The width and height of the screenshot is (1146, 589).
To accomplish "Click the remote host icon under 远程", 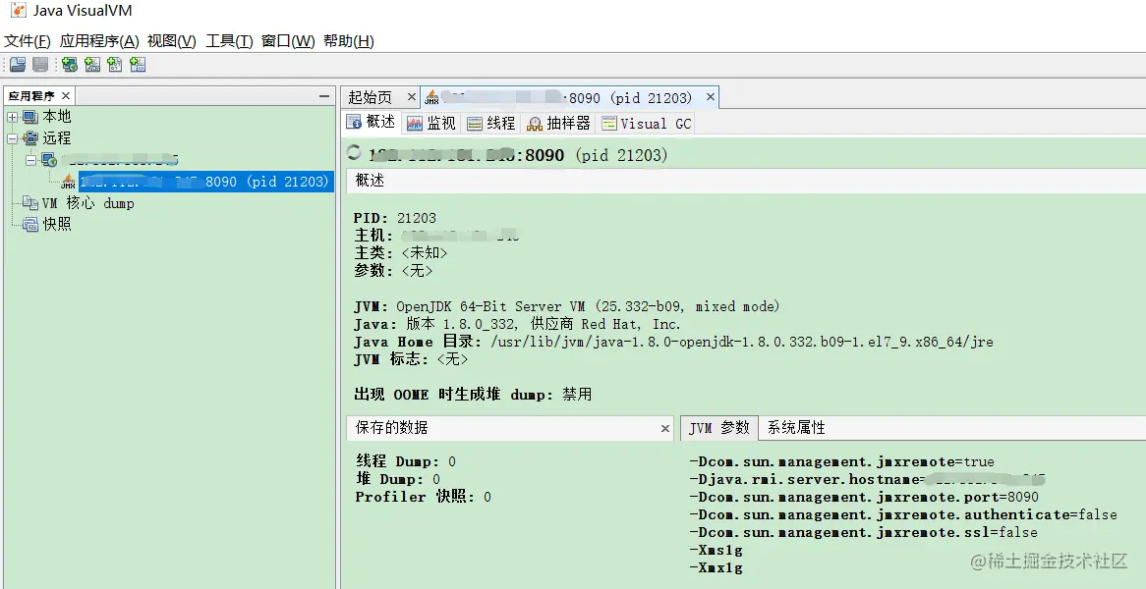I will point(49,160).
